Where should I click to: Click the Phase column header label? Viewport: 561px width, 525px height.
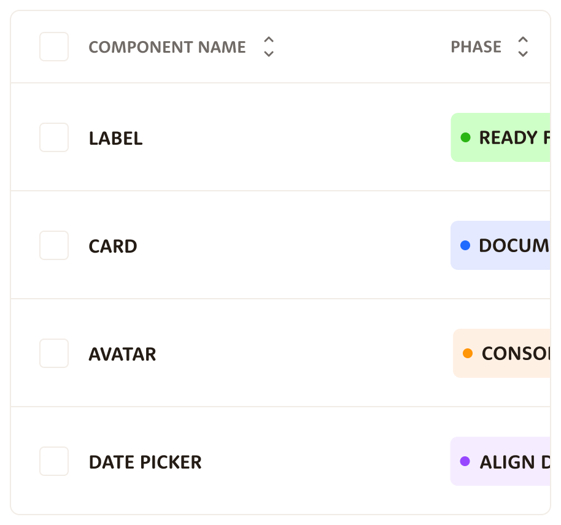point(476,47)
